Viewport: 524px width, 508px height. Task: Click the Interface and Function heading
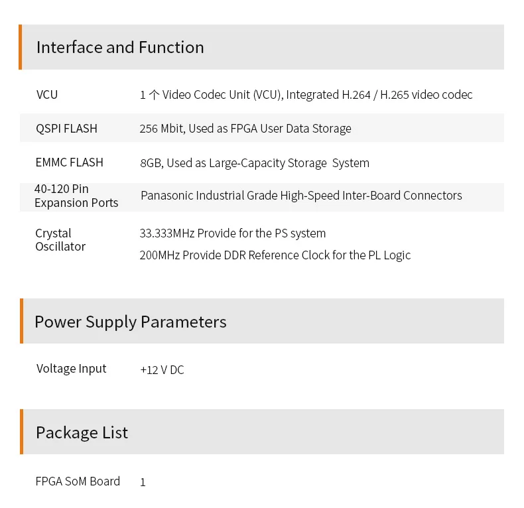point(120,47)
